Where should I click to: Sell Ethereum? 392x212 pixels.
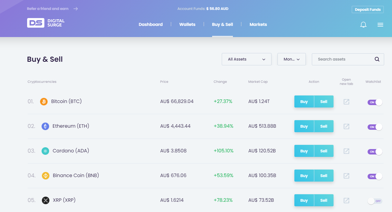[x=324, y=126]
